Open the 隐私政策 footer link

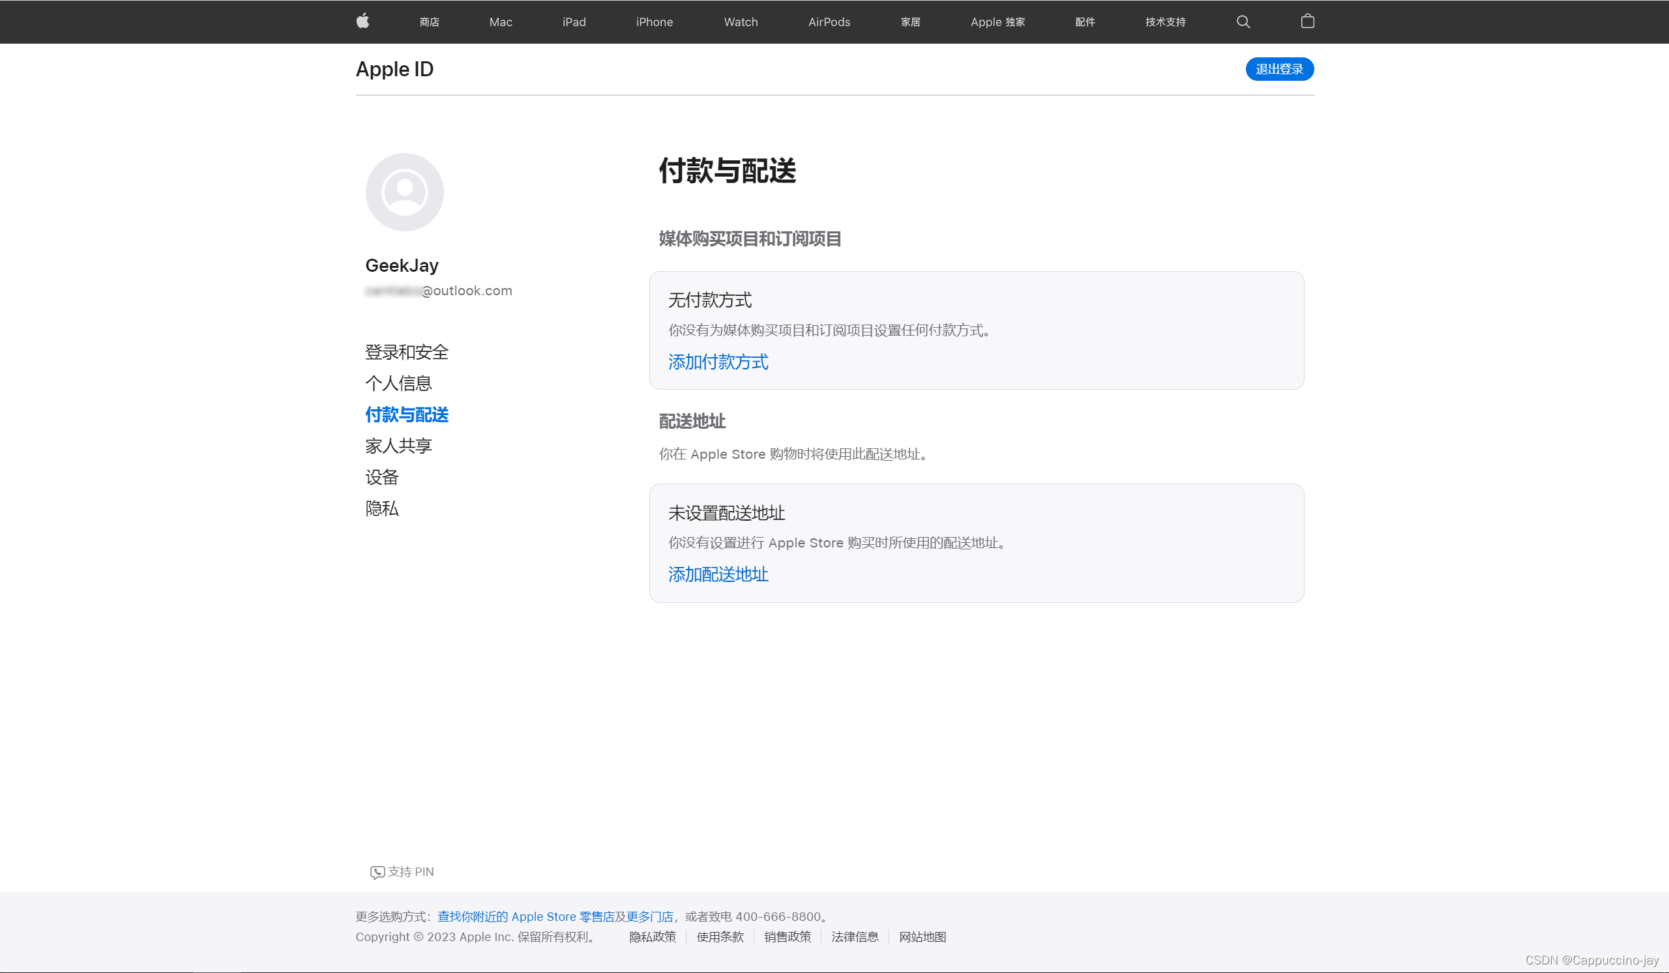click(653, 937)
